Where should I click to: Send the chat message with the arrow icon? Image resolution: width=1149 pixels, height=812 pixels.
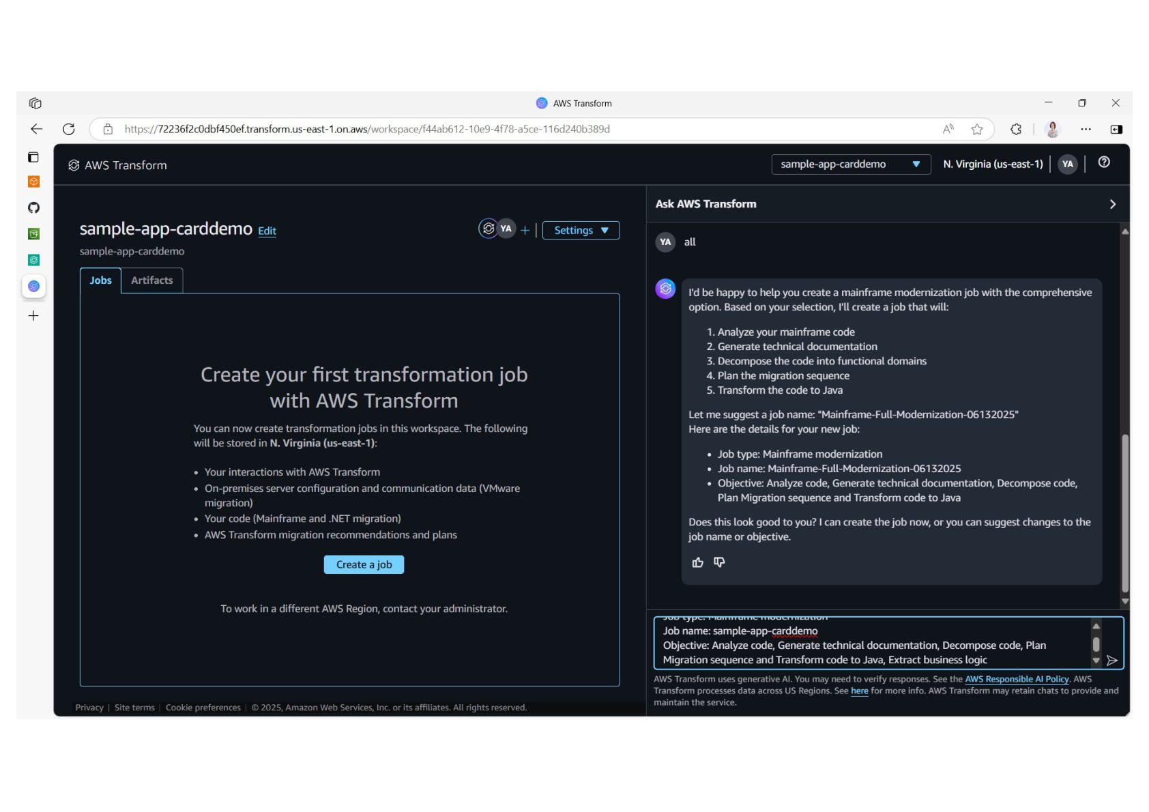point(1112,660)
